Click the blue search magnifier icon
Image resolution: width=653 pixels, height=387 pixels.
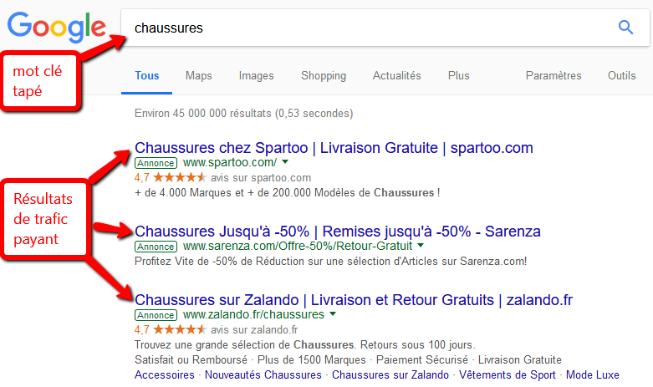coord(625,28)
